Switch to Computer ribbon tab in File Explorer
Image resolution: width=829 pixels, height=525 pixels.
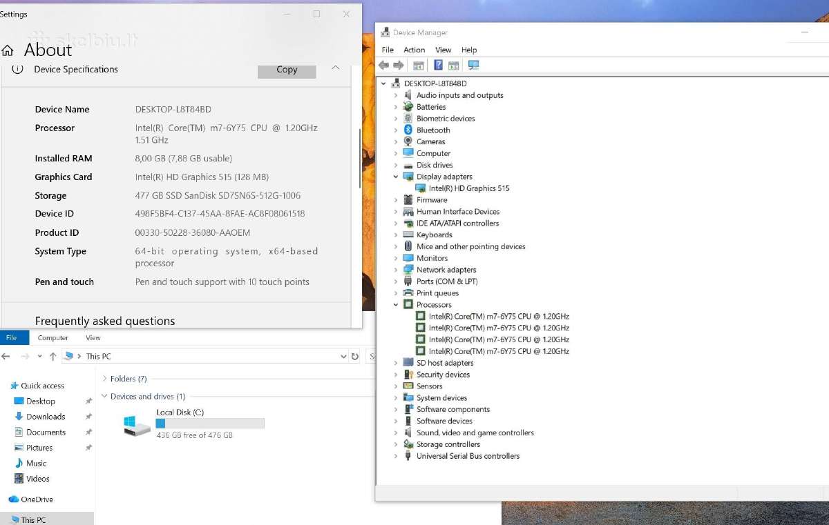(x=53, y=338)
